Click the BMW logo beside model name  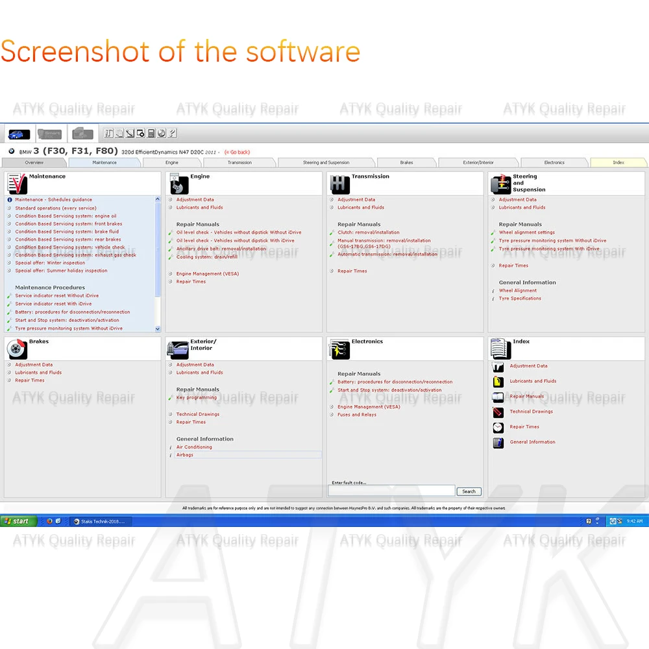click(12, 151)
